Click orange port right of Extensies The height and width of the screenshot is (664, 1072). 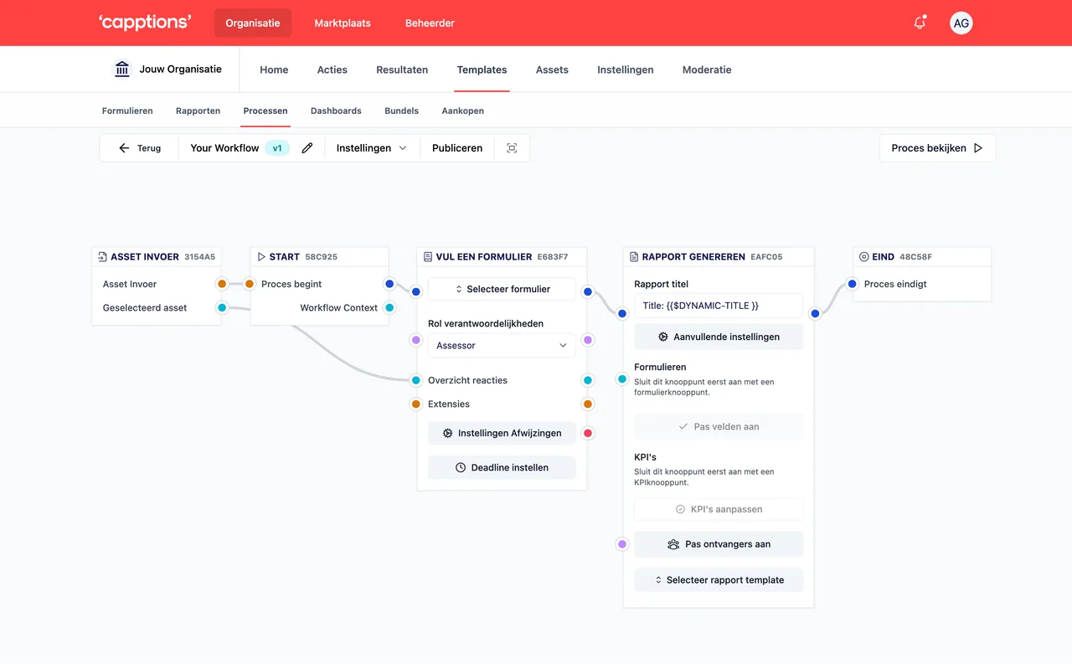click(588, 404)
